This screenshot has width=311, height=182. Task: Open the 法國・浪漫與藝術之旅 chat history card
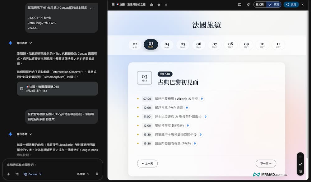57,89
